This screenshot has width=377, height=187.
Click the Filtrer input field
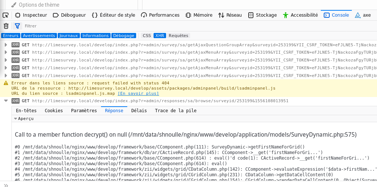tap(111, 26)
